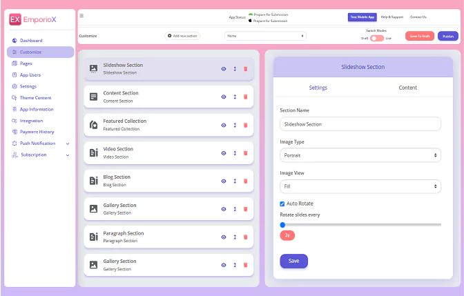Click the reorder arrows on Content Section
The image size is (464, 296).
[235, 97]
